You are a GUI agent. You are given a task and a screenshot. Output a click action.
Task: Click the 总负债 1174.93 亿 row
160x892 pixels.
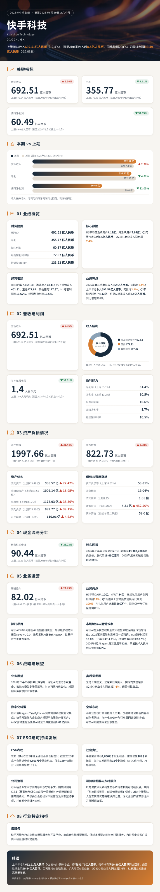[x=43, y=502]
